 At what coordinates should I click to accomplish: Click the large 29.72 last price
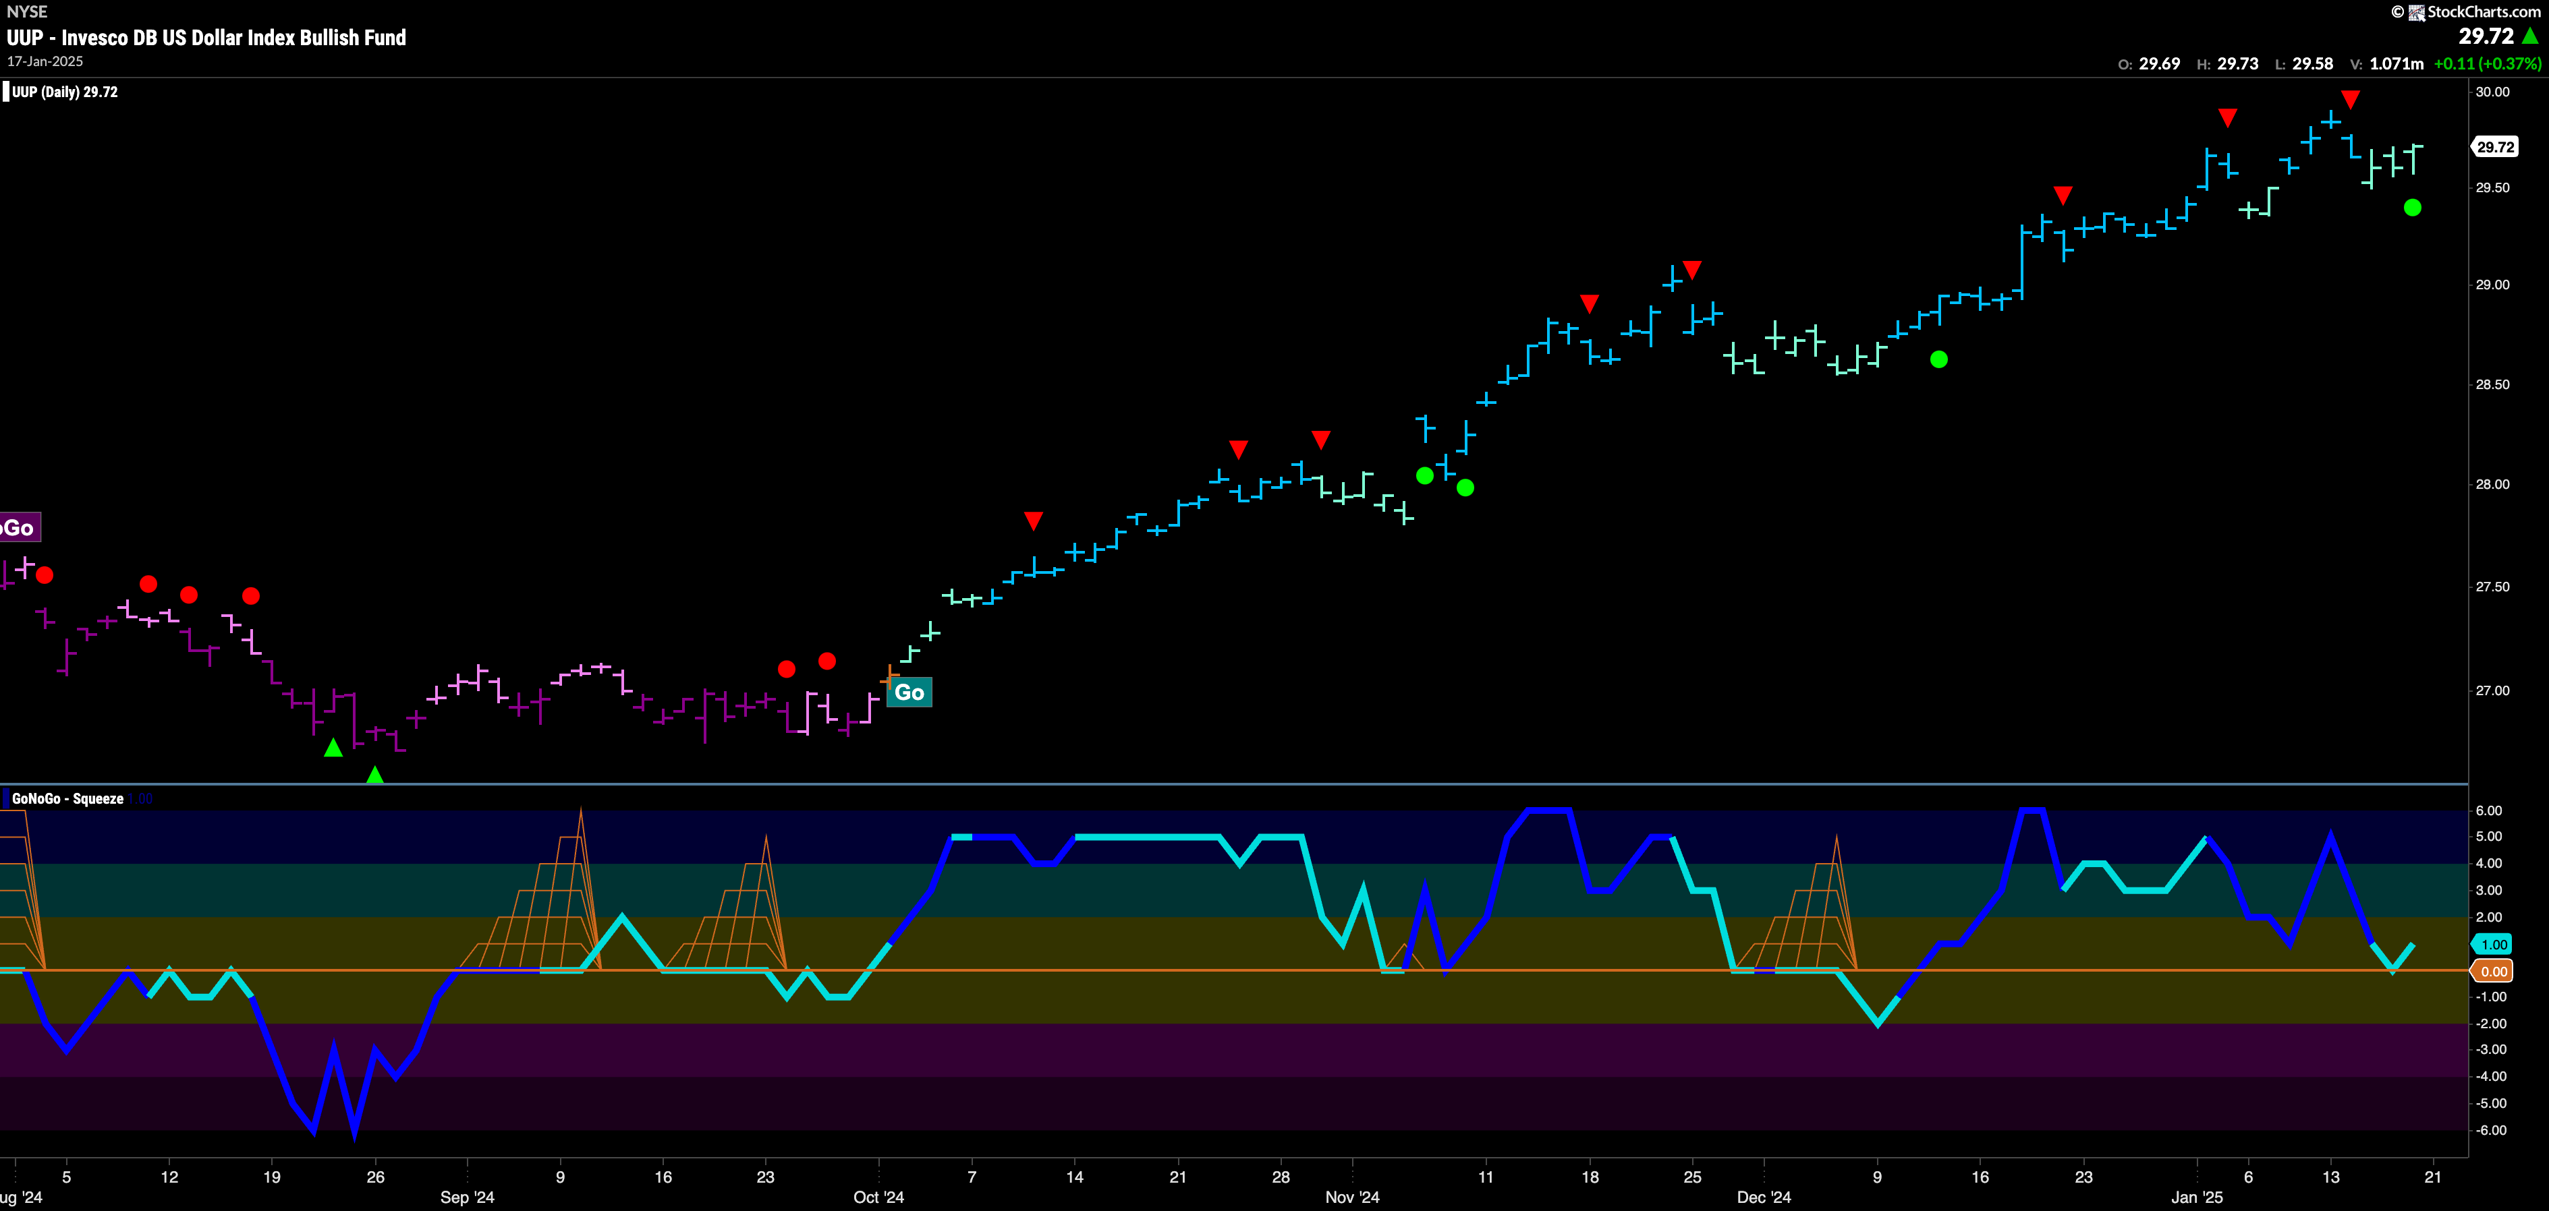tap(2486, 36)
